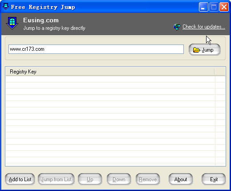Image resolution: width=231 pixels, height=191 pixels.
Task: Click the globe update icon
Action: point(177,27)
